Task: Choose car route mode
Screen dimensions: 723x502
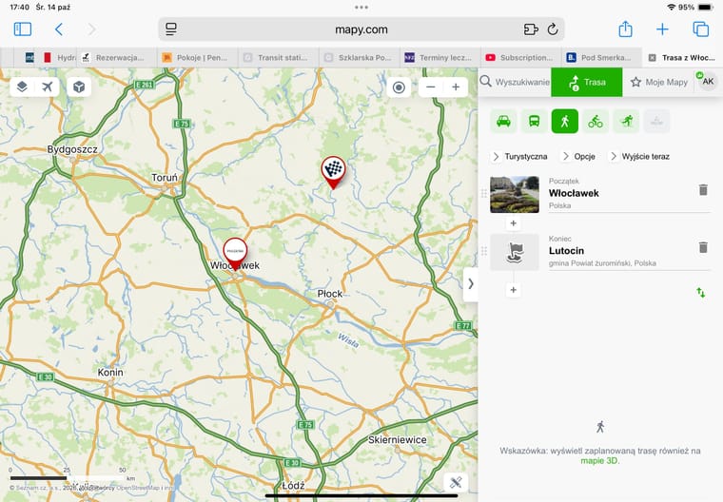Action: [503, 122]
